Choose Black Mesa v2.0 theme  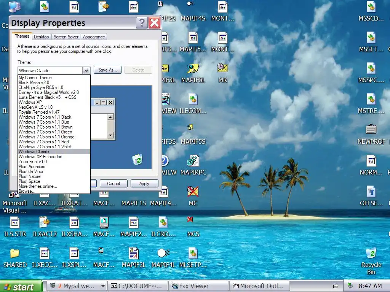(x=54, y=83)
